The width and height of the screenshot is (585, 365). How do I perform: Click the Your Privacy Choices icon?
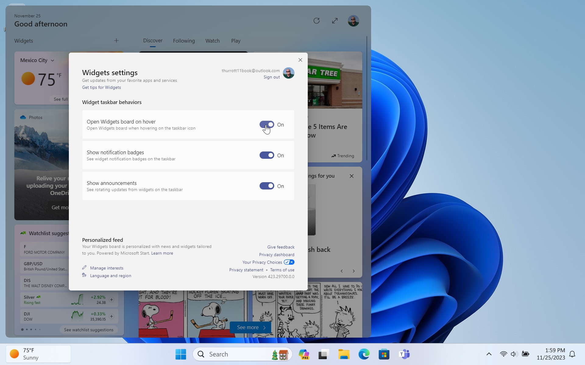click(289, 262)
